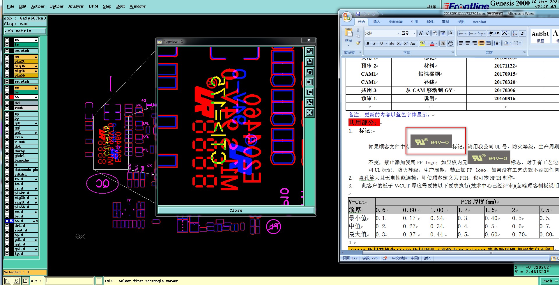
Task: Open the font color dropdown arrow
Action: click(437, 43)
